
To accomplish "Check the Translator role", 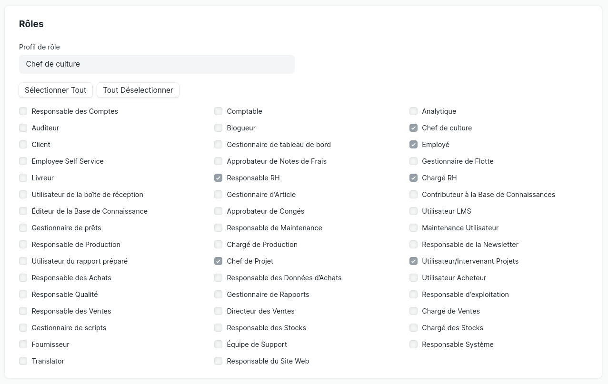I will click(23, 361).
